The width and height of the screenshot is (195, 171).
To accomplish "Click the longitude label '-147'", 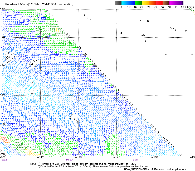I will tap(40, 157).
